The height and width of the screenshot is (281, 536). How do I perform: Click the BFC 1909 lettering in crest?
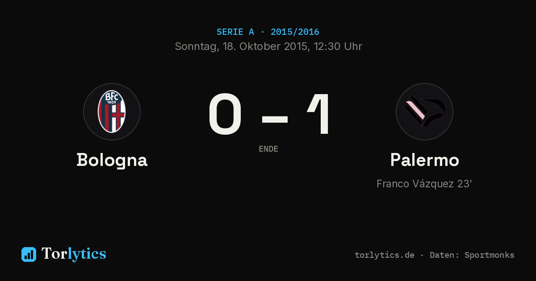click(112, 98)
